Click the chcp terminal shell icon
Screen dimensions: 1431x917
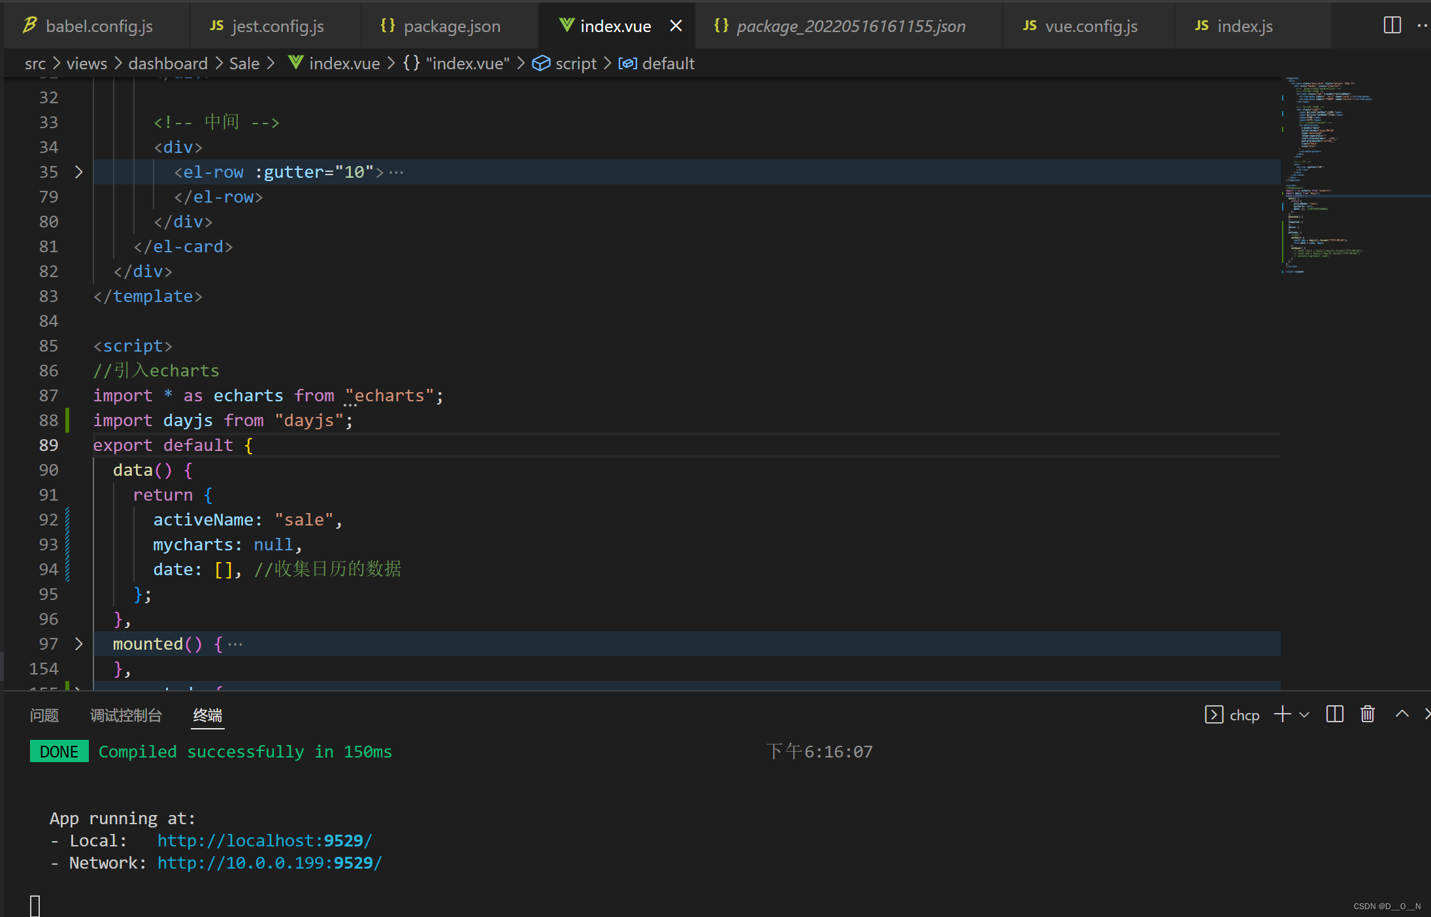pyautogui.click(x=1213, y=714)
